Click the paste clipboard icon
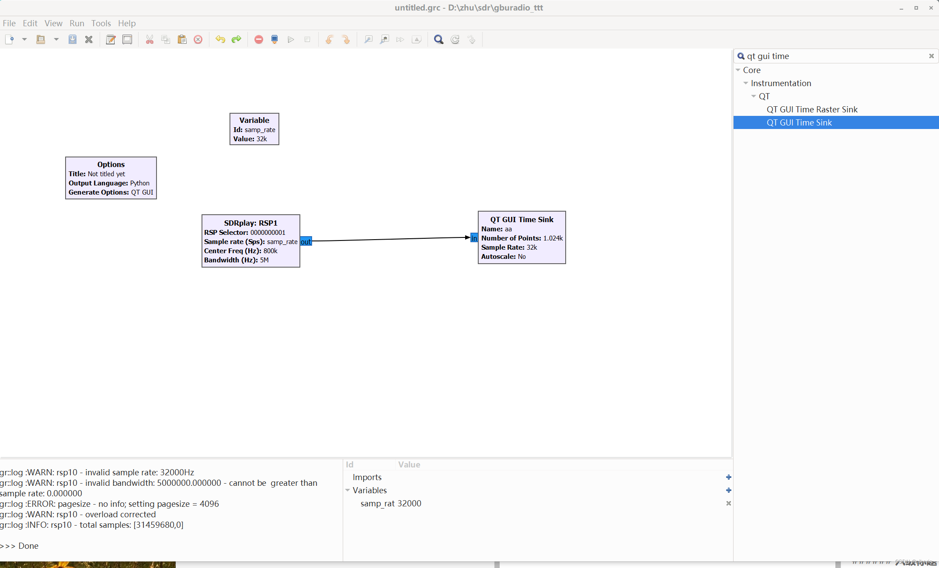The image size is (939, 568). tap(182, 40)
